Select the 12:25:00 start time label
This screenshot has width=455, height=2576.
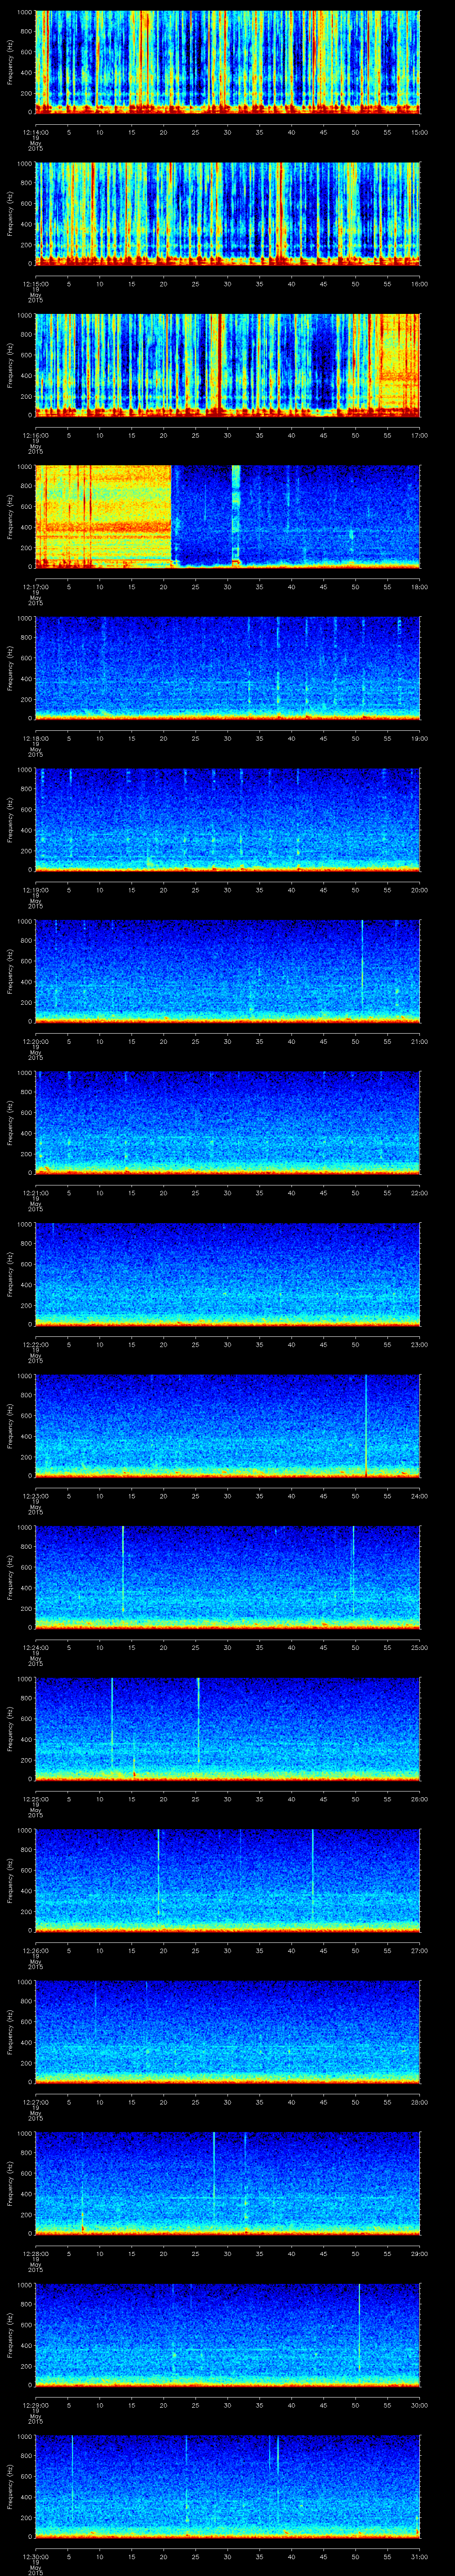tap(36, 1799)
